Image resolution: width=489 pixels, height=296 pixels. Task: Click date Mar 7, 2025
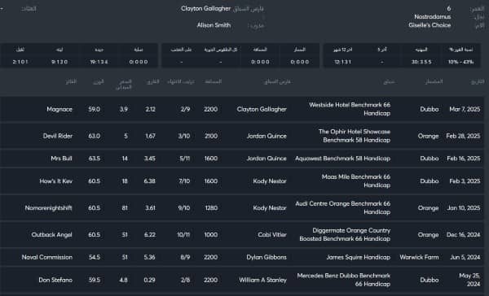[465, 109]
